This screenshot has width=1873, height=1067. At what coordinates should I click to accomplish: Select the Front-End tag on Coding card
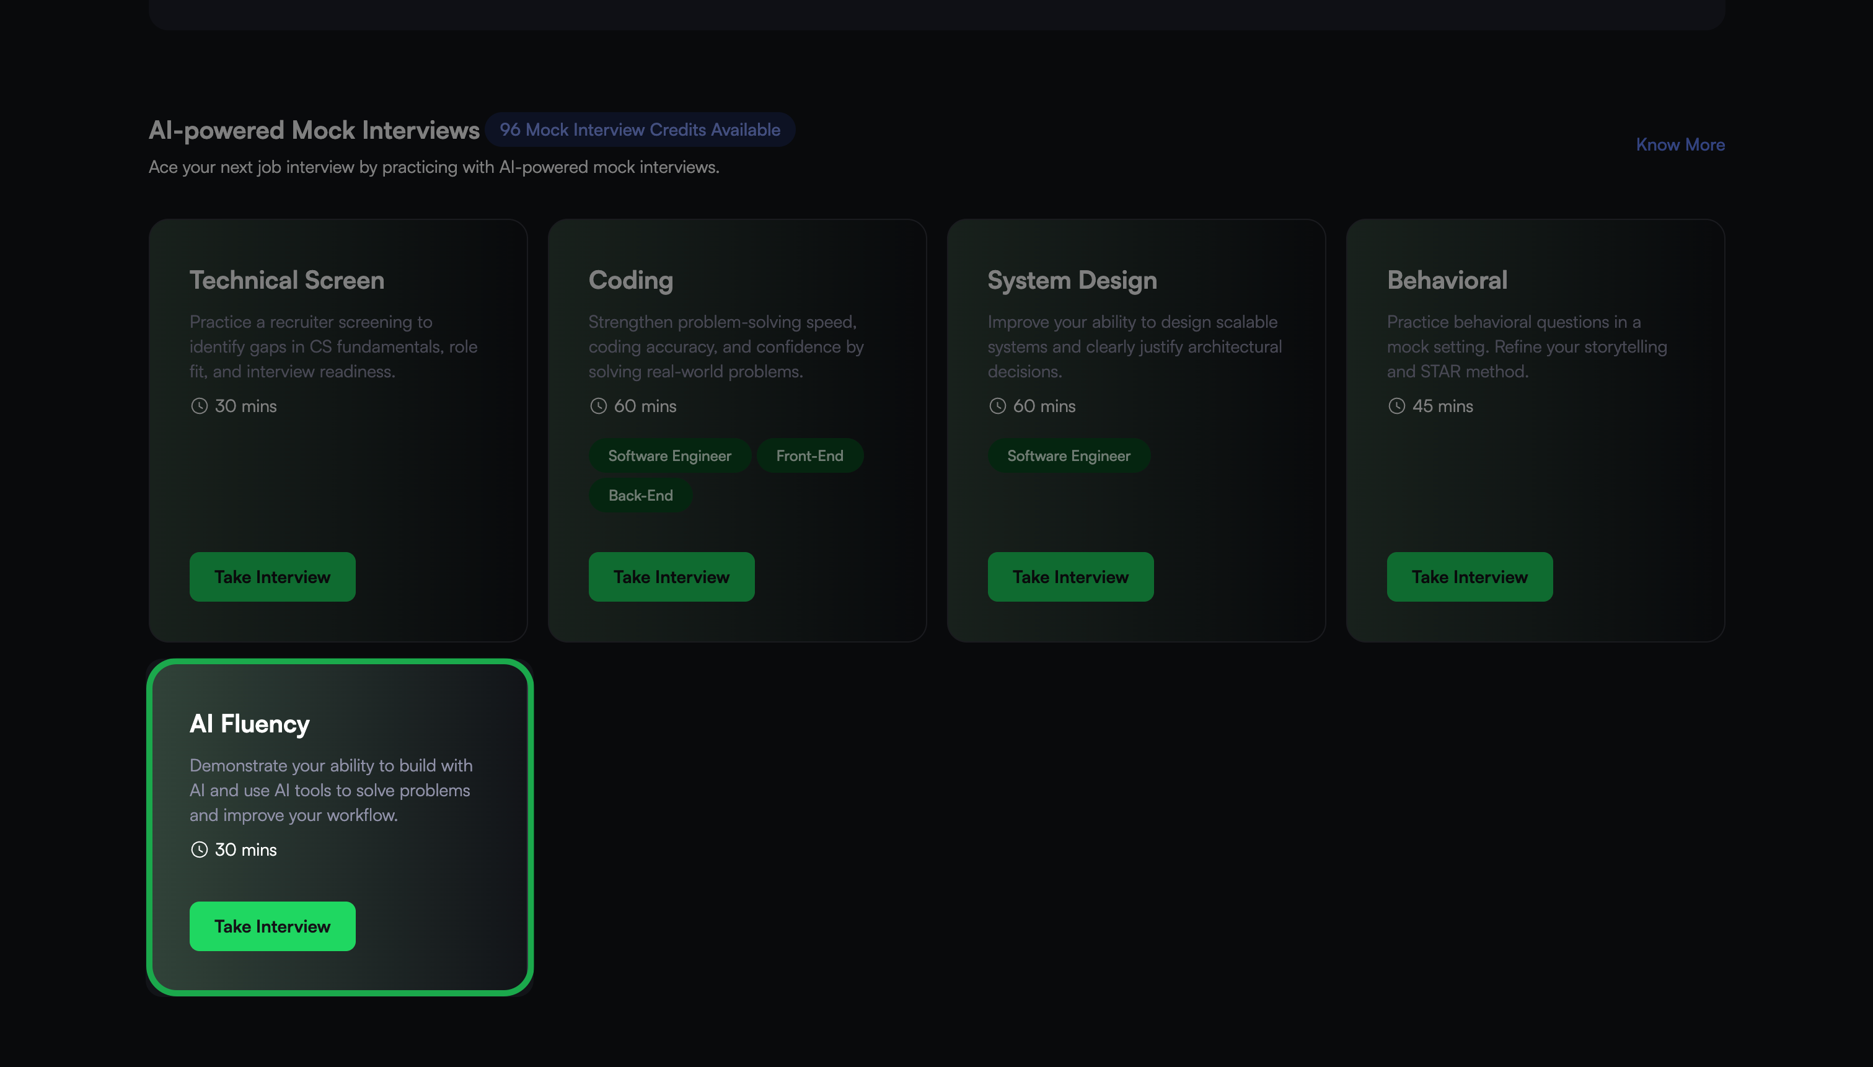click(809, 456)
